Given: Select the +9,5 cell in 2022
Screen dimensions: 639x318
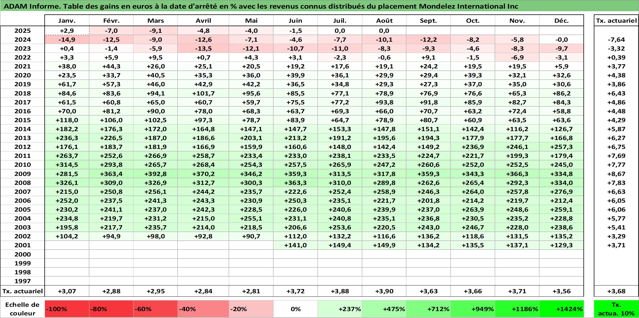Looking at the screenshot, I should (x=155, y=58).
